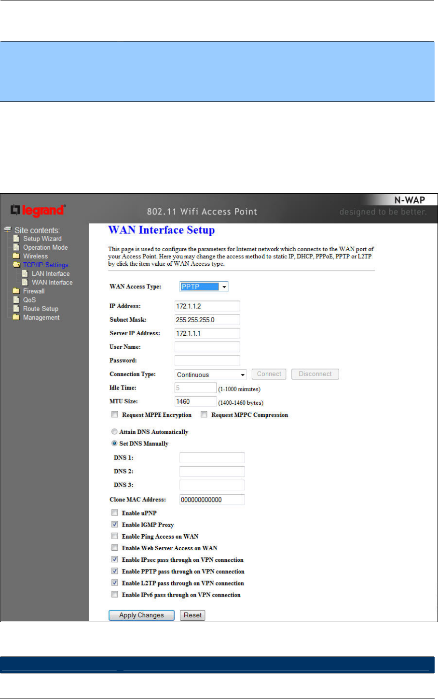This screenshot has width=438, height=699.
Task: Check the Enable uPNP box
Action: [115, 513]
